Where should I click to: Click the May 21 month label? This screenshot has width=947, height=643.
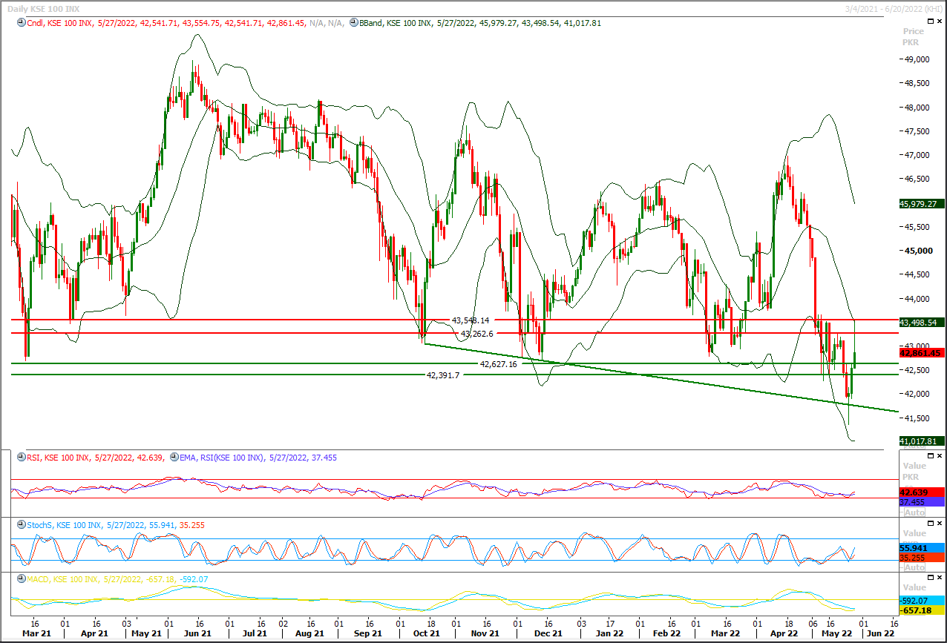coord(145,634)
